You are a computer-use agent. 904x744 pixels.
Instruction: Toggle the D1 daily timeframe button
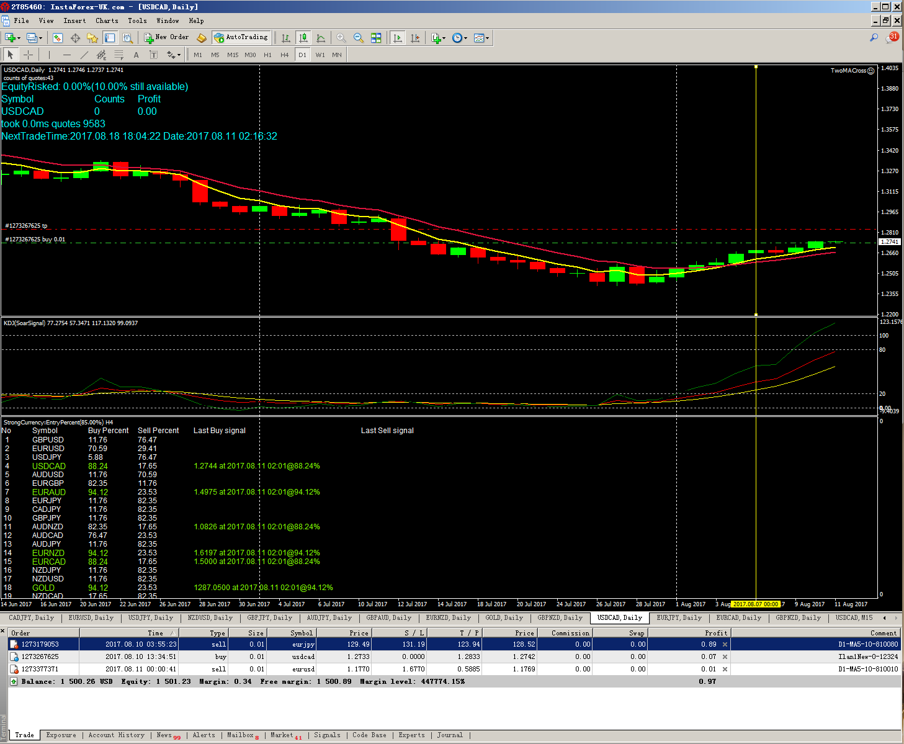pos(302,55)
